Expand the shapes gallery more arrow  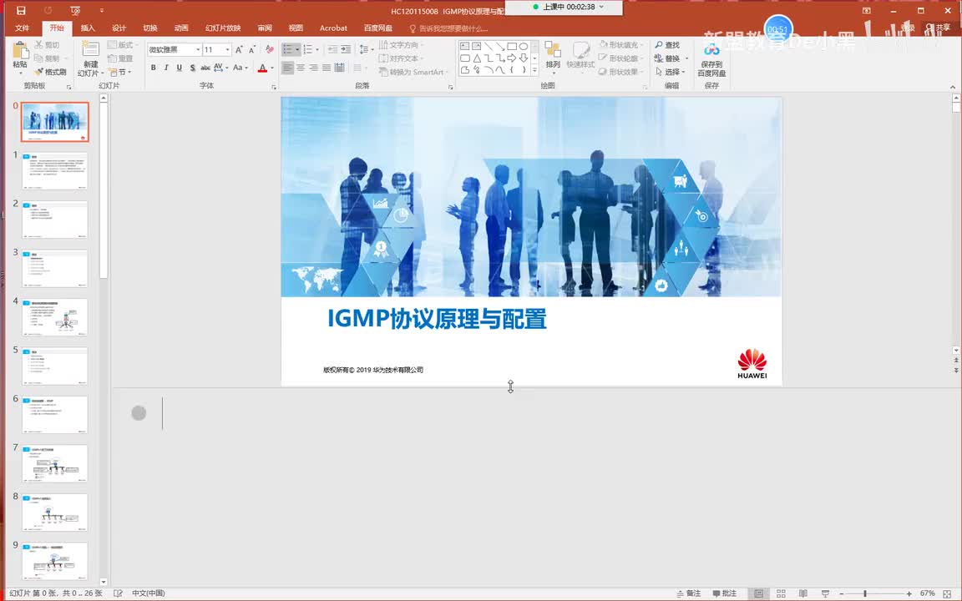tap(534, 71)
